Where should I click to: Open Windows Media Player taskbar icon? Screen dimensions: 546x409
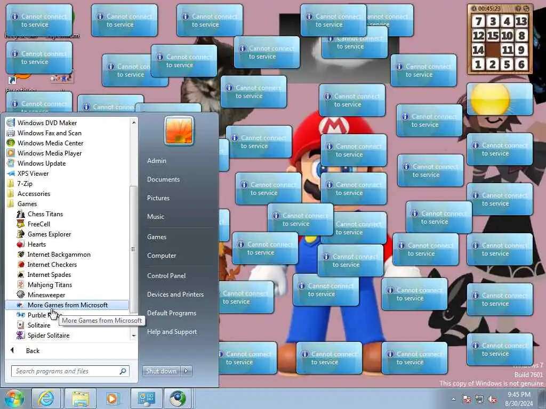pyautogui.click(x=113, y=398)
